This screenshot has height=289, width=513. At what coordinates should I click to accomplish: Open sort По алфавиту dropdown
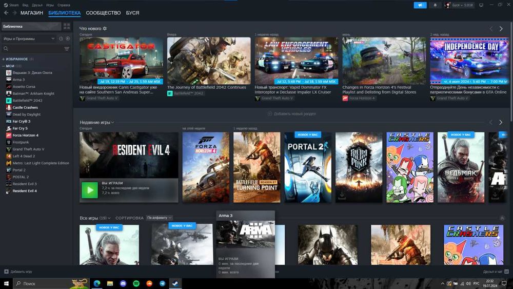[x=159, y=218]
